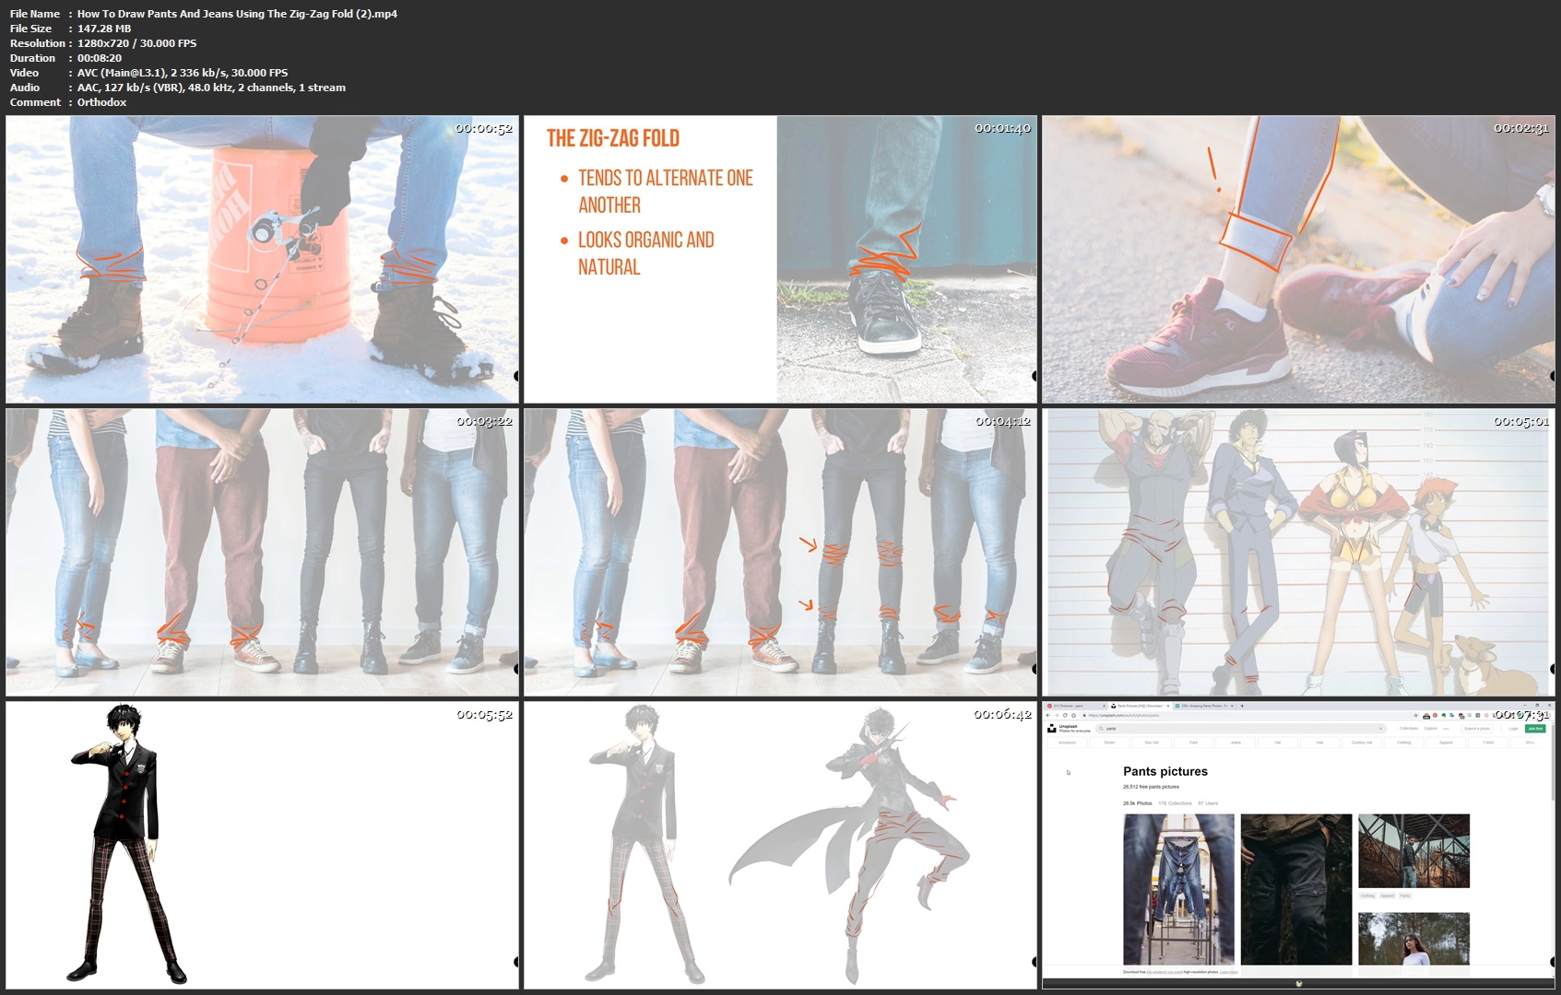Click the resolution value 1280x720 / 30.000 FPS
The height and width of the screenshot is (995, 1561).
tap(136, 43)
